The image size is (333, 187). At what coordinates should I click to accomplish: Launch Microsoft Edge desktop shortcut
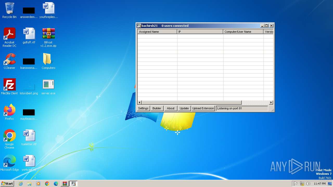coord(9,163)
